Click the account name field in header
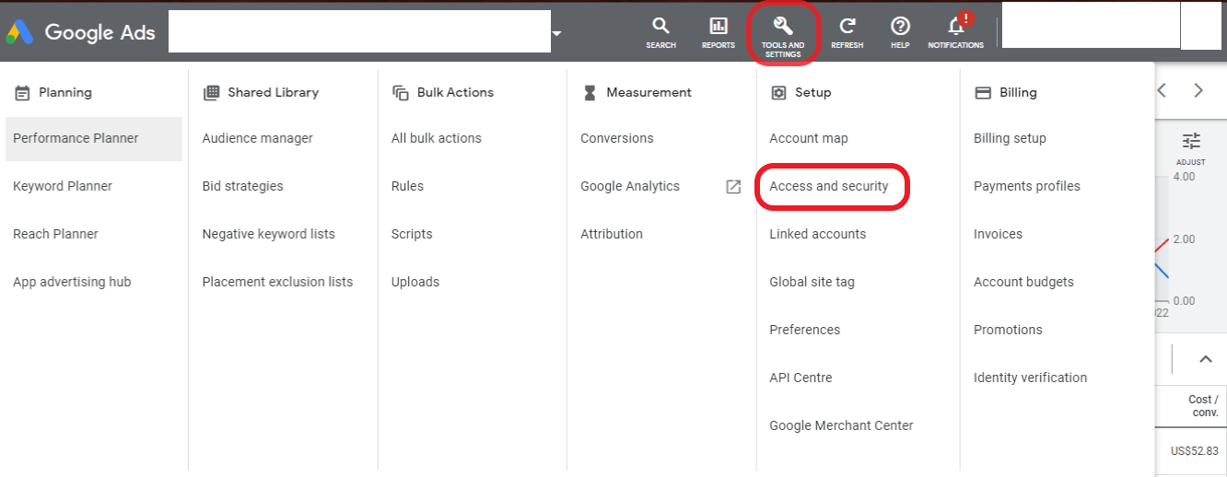 coord(359,31)
